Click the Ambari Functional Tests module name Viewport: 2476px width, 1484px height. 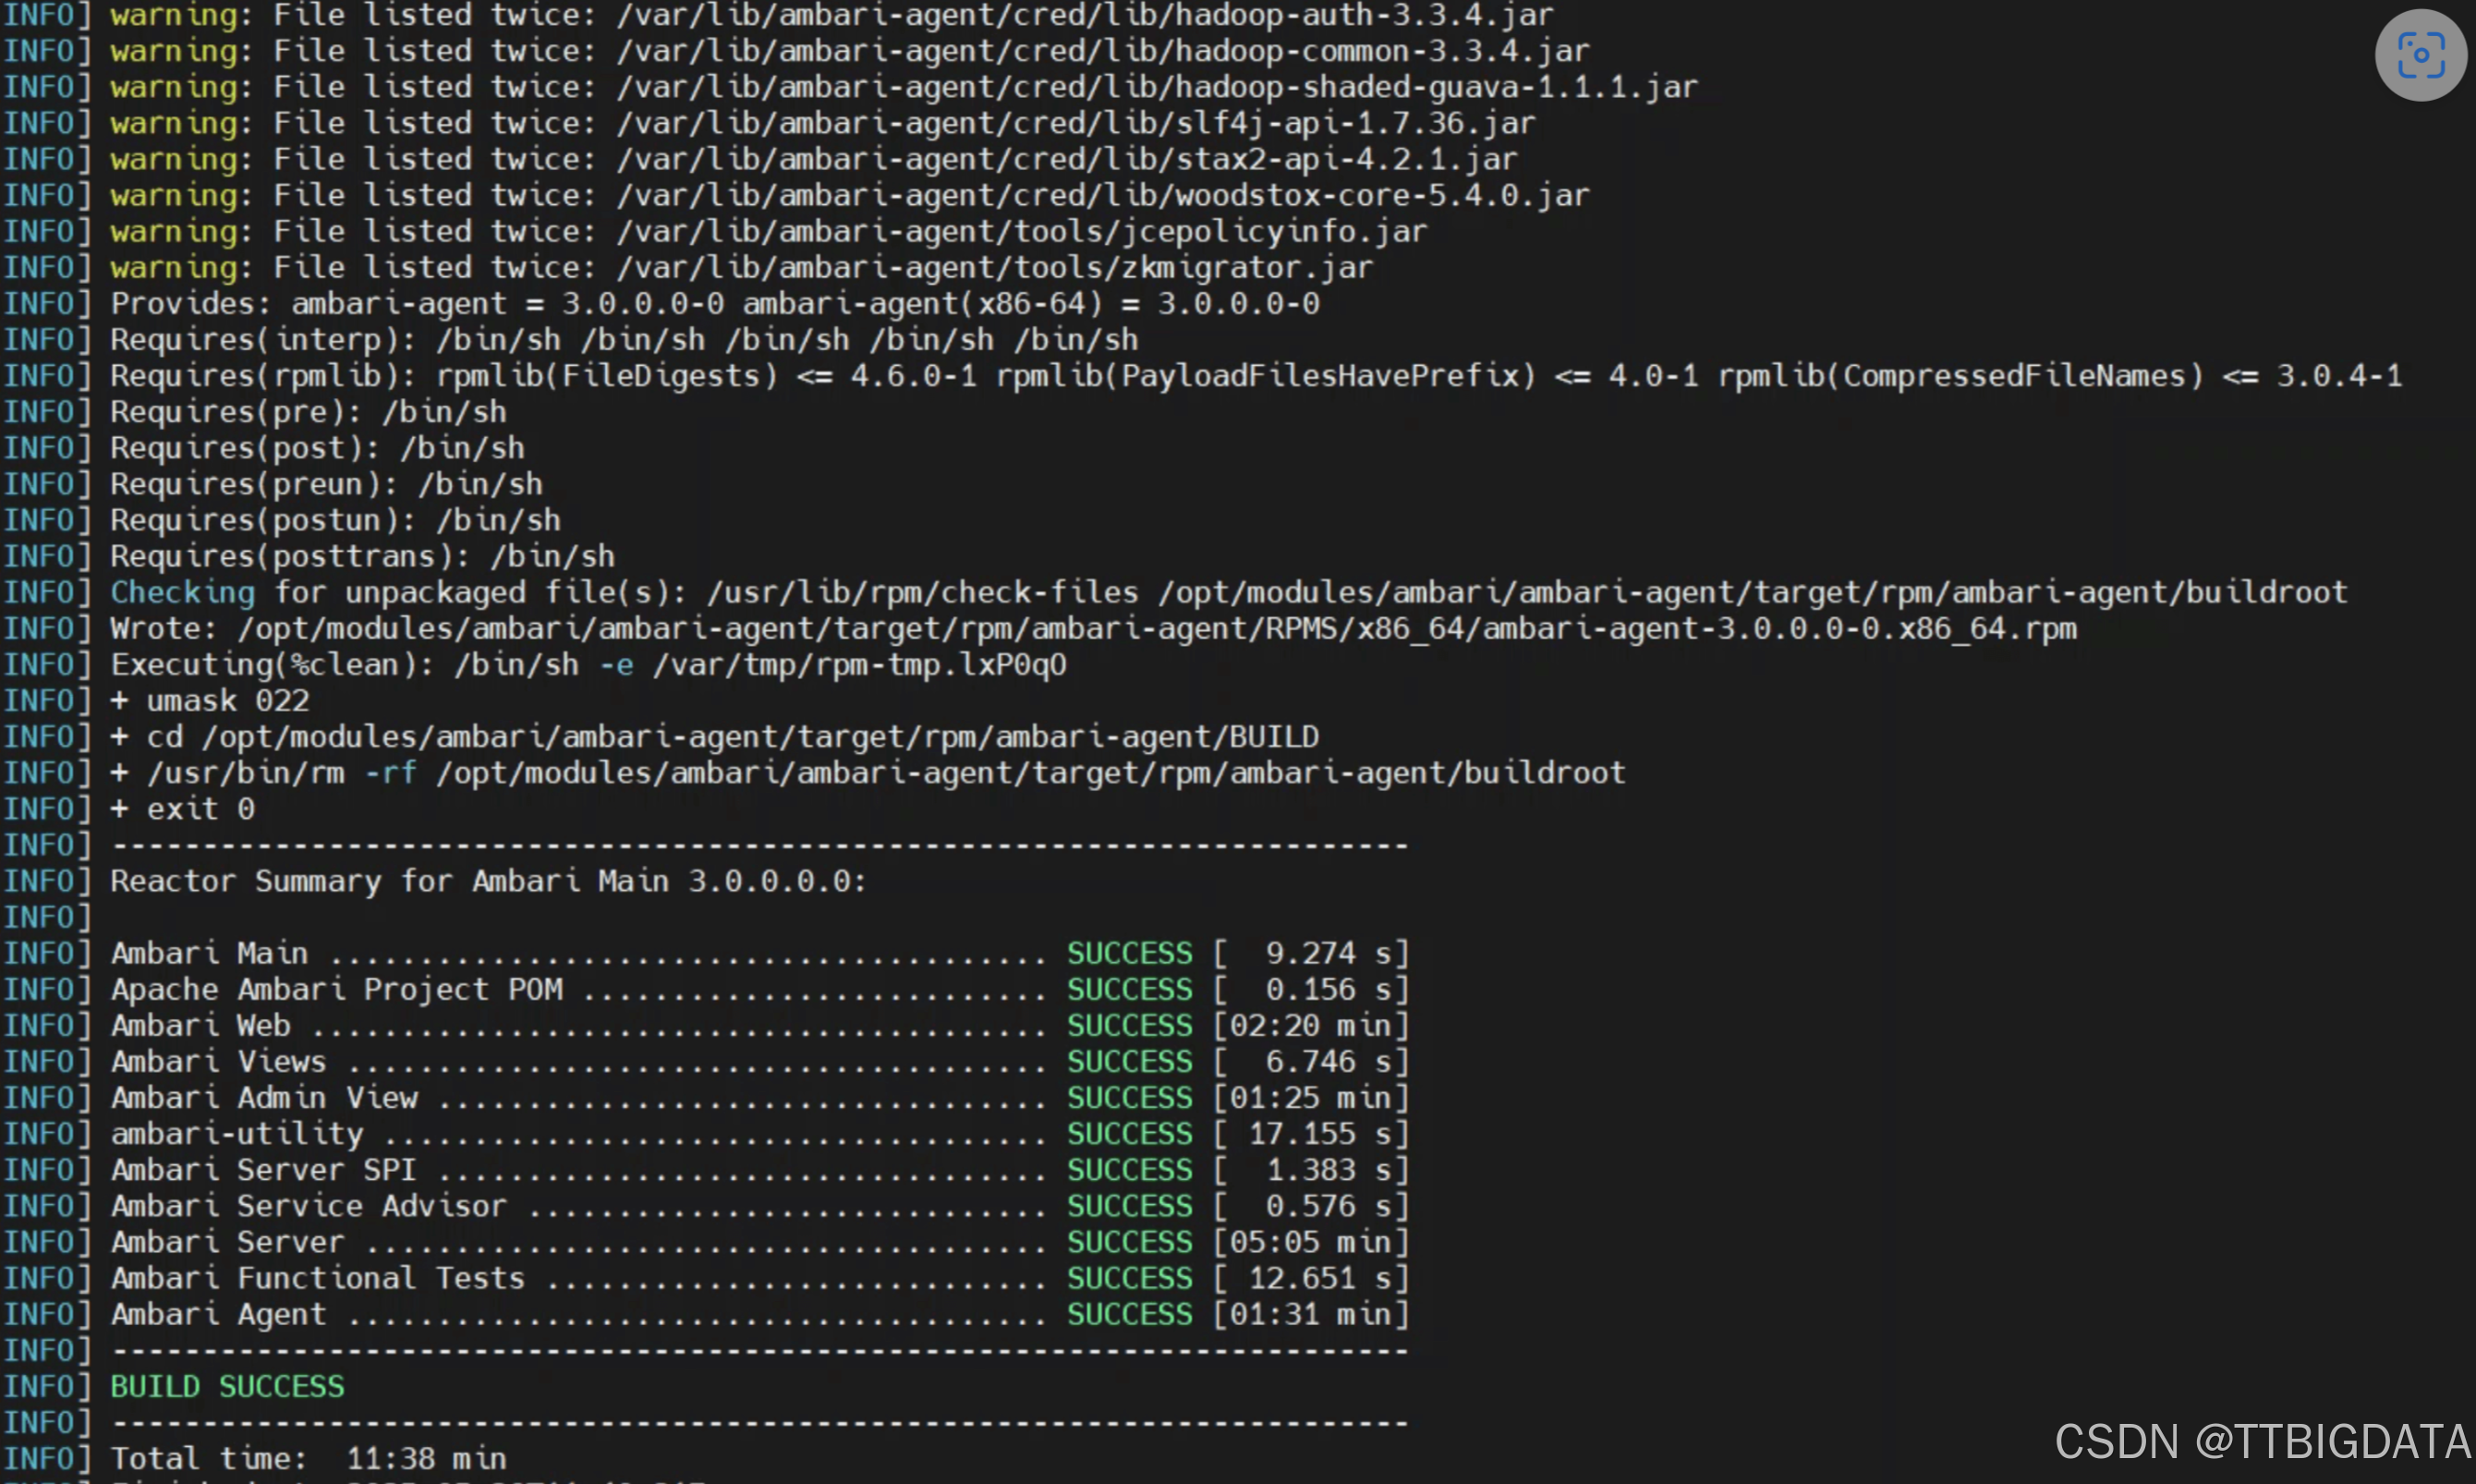[x=318, y=1278]
